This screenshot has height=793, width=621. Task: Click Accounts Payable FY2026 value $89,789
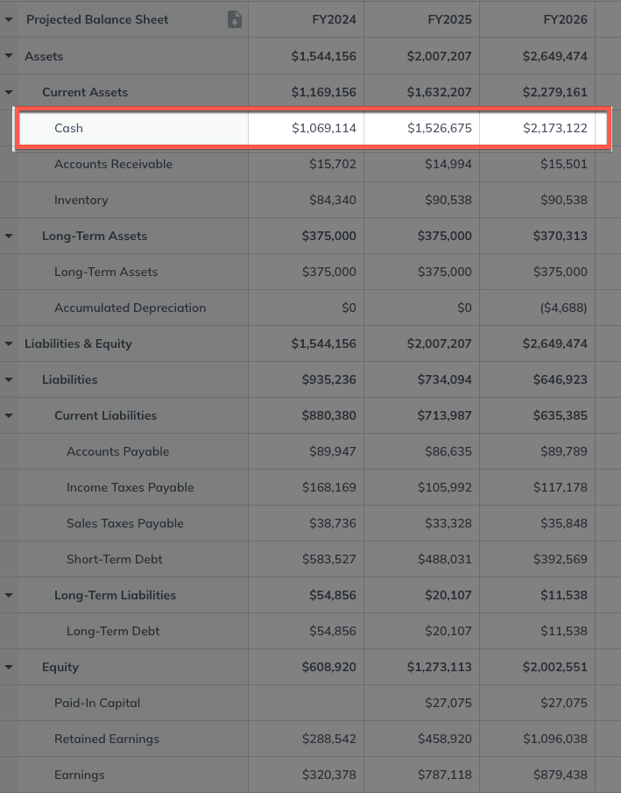tap(564, 451)
